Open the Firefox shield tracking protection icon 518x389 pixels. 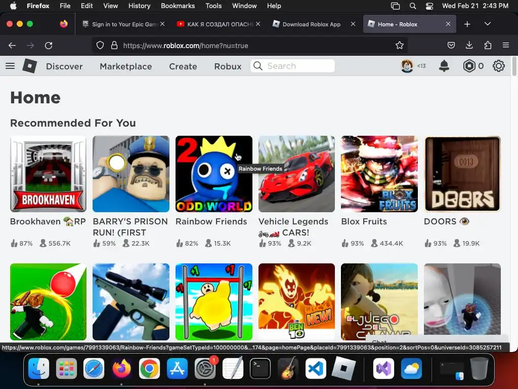[100, 45]
